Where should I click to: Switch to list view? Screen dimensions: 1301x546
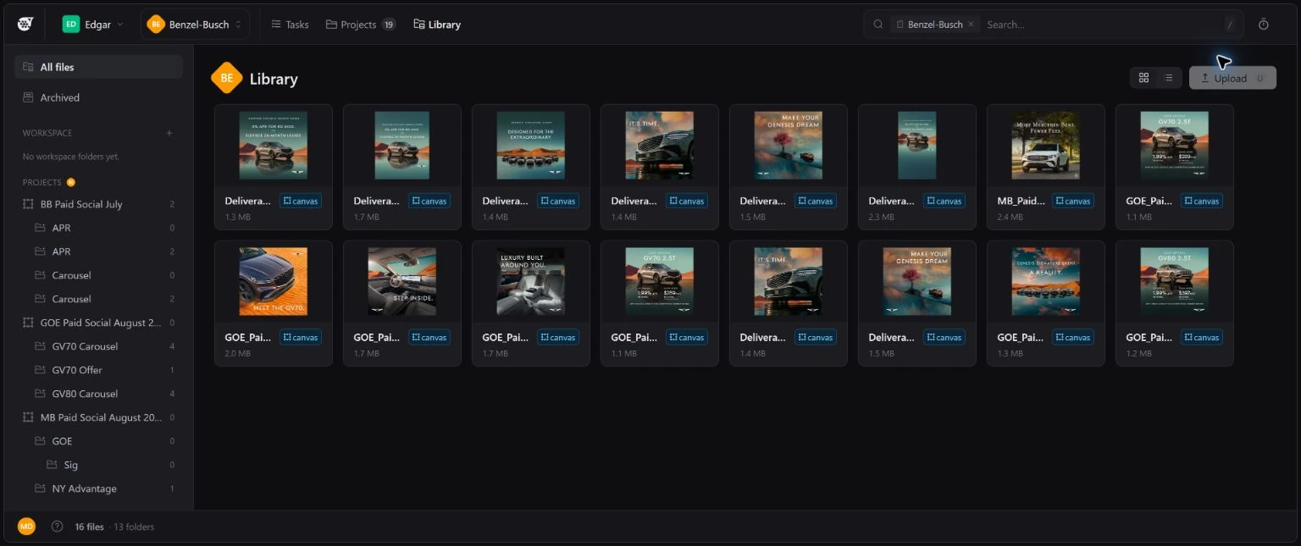coord(1169,78)
